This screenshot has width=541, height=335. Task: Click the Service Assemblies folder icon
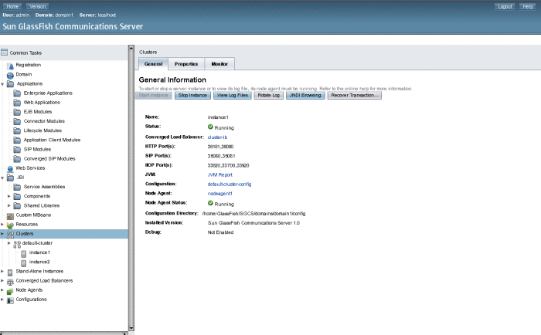click(x=17, y=187)
